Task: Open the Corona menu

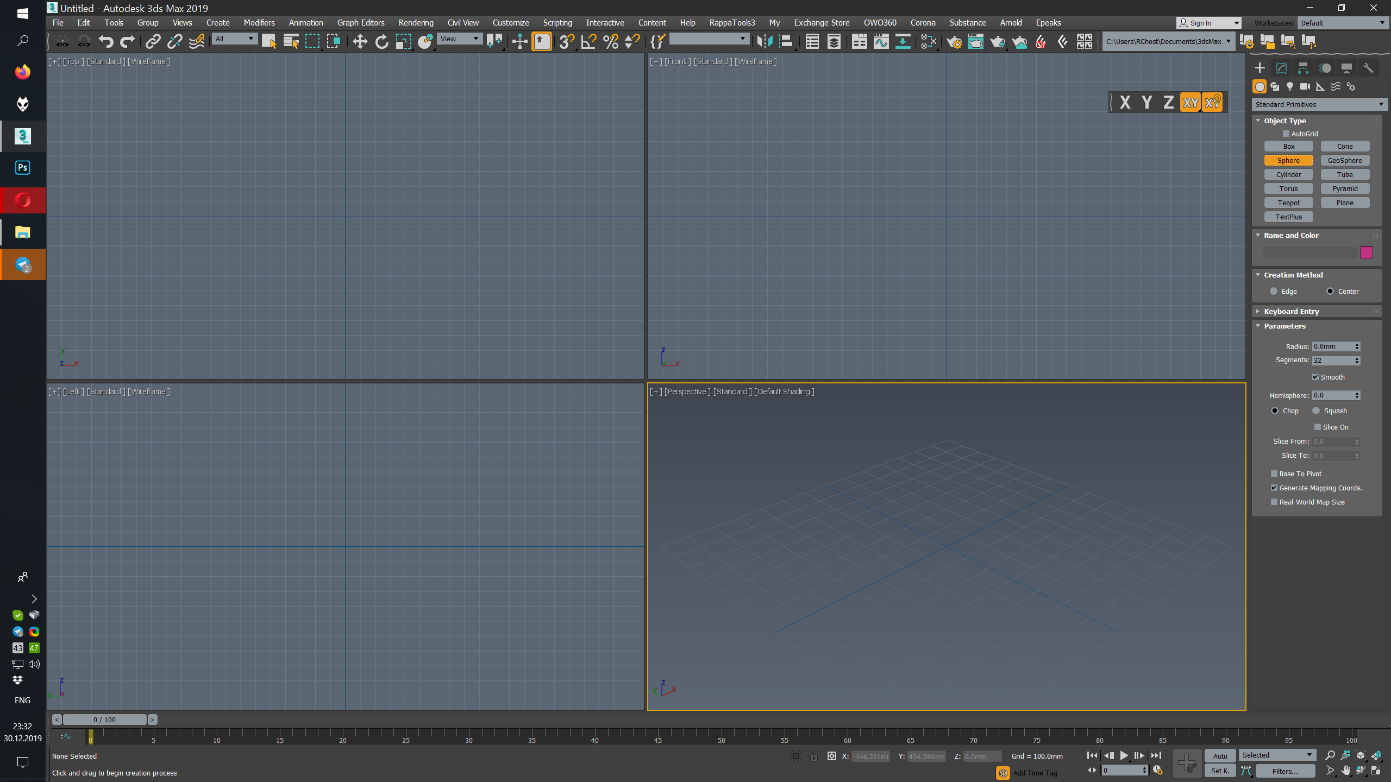Action: [923, 23]
